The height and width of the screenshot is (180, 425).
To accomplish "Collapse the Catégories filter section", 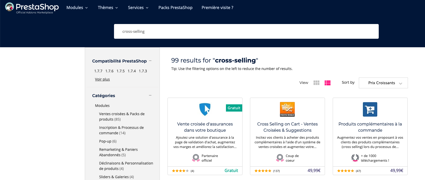I will (150, 96).
